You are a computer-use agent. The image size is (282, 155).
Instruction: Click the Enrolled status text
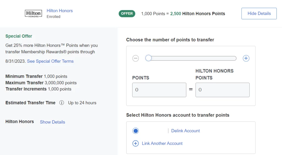pyautogui.click(x=53, y=16)
